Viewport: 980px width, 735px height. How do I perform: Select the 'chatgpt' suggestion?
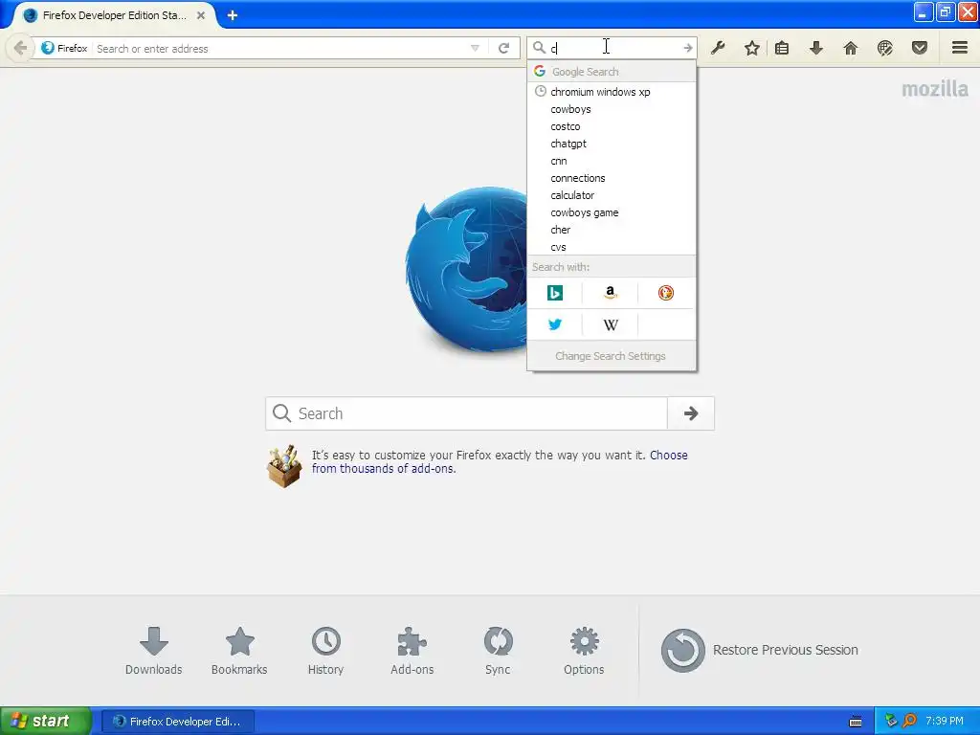[612, 144]
